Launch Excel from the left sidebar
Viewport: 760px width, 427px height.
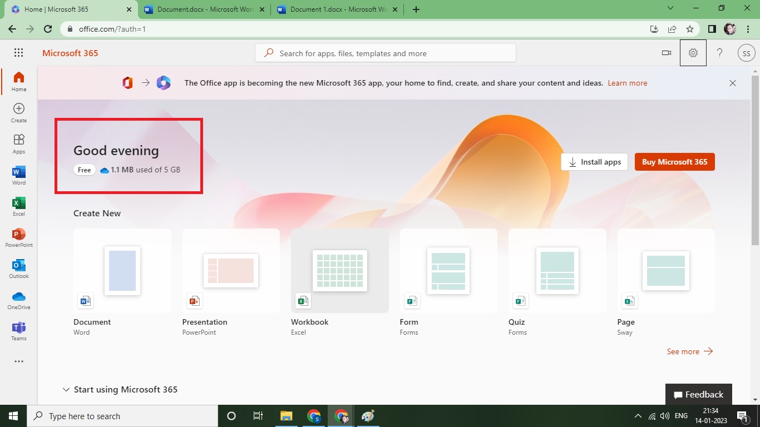click(19, 206)
